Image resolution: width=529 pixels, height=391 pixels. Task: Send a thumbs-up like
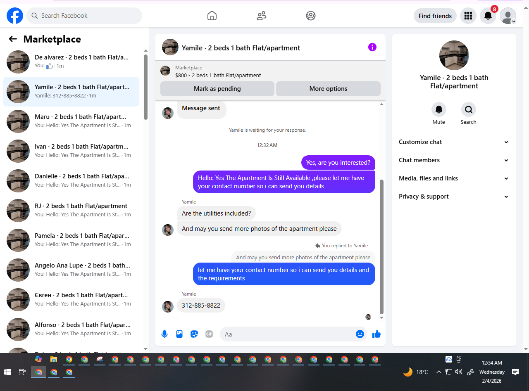(376, 334)
